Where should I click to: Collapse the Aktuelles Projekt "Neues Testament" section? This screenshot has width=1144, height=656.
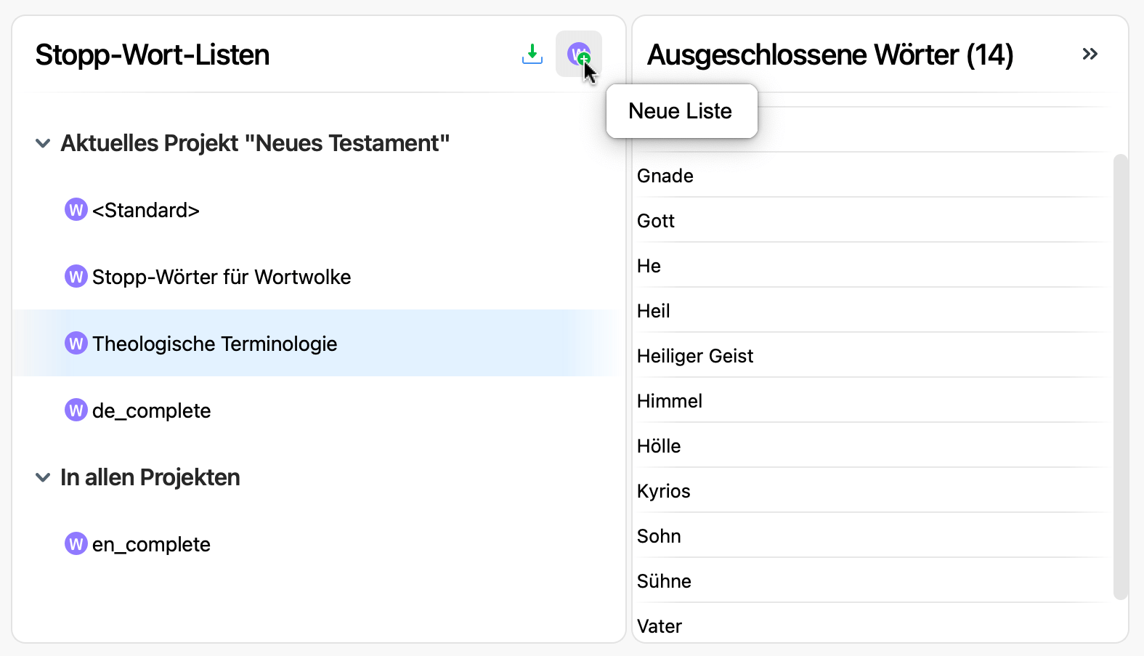[x=43, y=143]
